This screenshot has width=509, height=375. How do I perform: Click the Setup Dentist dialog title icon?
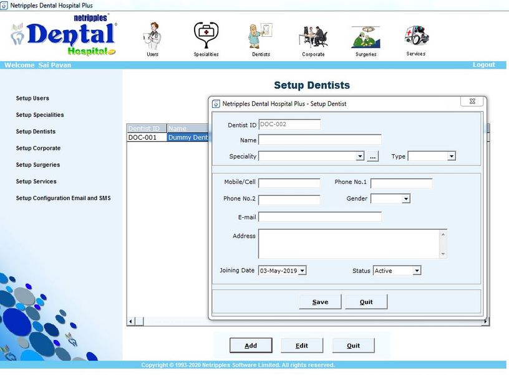pos(216,104)
